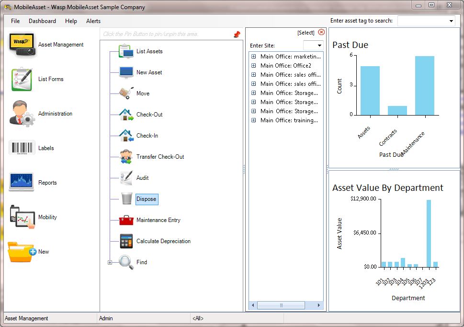Click the [Select] link
The width and height of the screenshot is (464, 327).
coord(306,33)
